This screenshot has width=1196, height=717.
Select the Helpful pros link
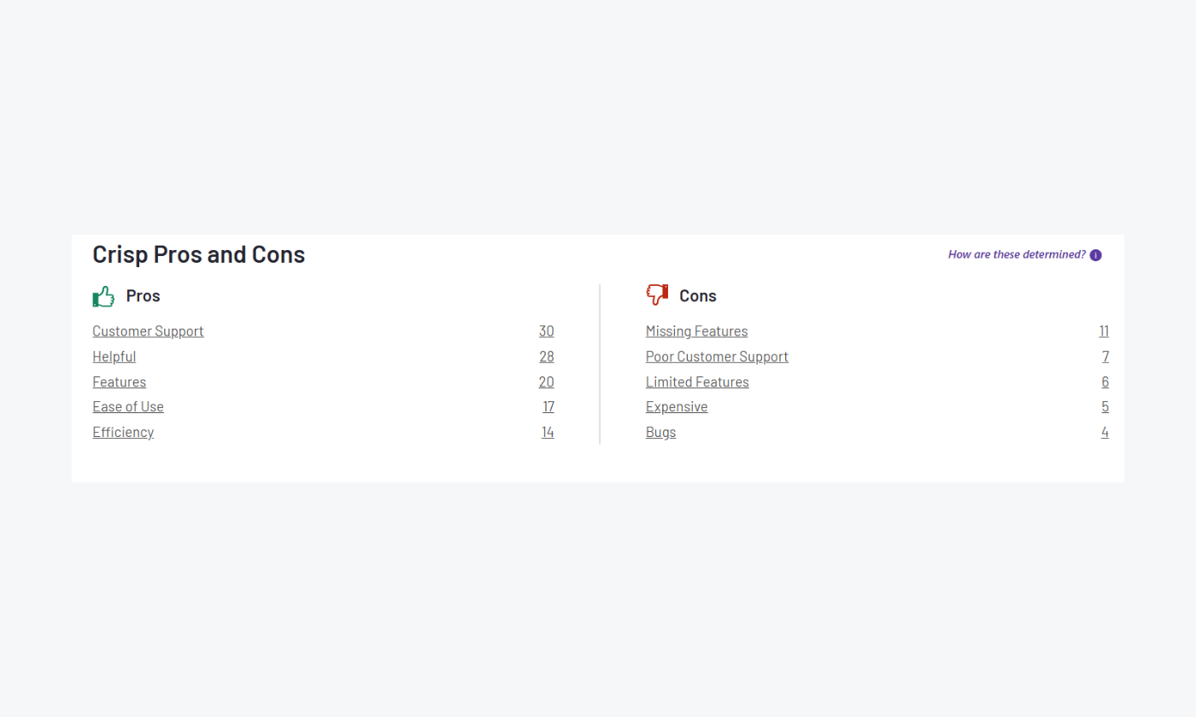point(114,357)
